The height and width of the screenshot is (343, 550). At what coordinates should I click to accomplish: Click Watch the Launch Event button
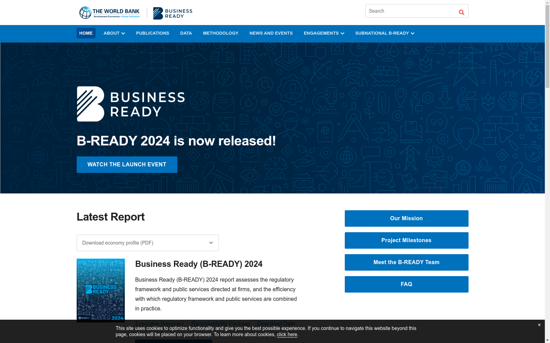tap(127, 165)
